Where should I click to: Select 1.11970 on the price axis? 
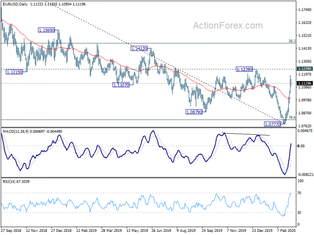click(305, 74)
